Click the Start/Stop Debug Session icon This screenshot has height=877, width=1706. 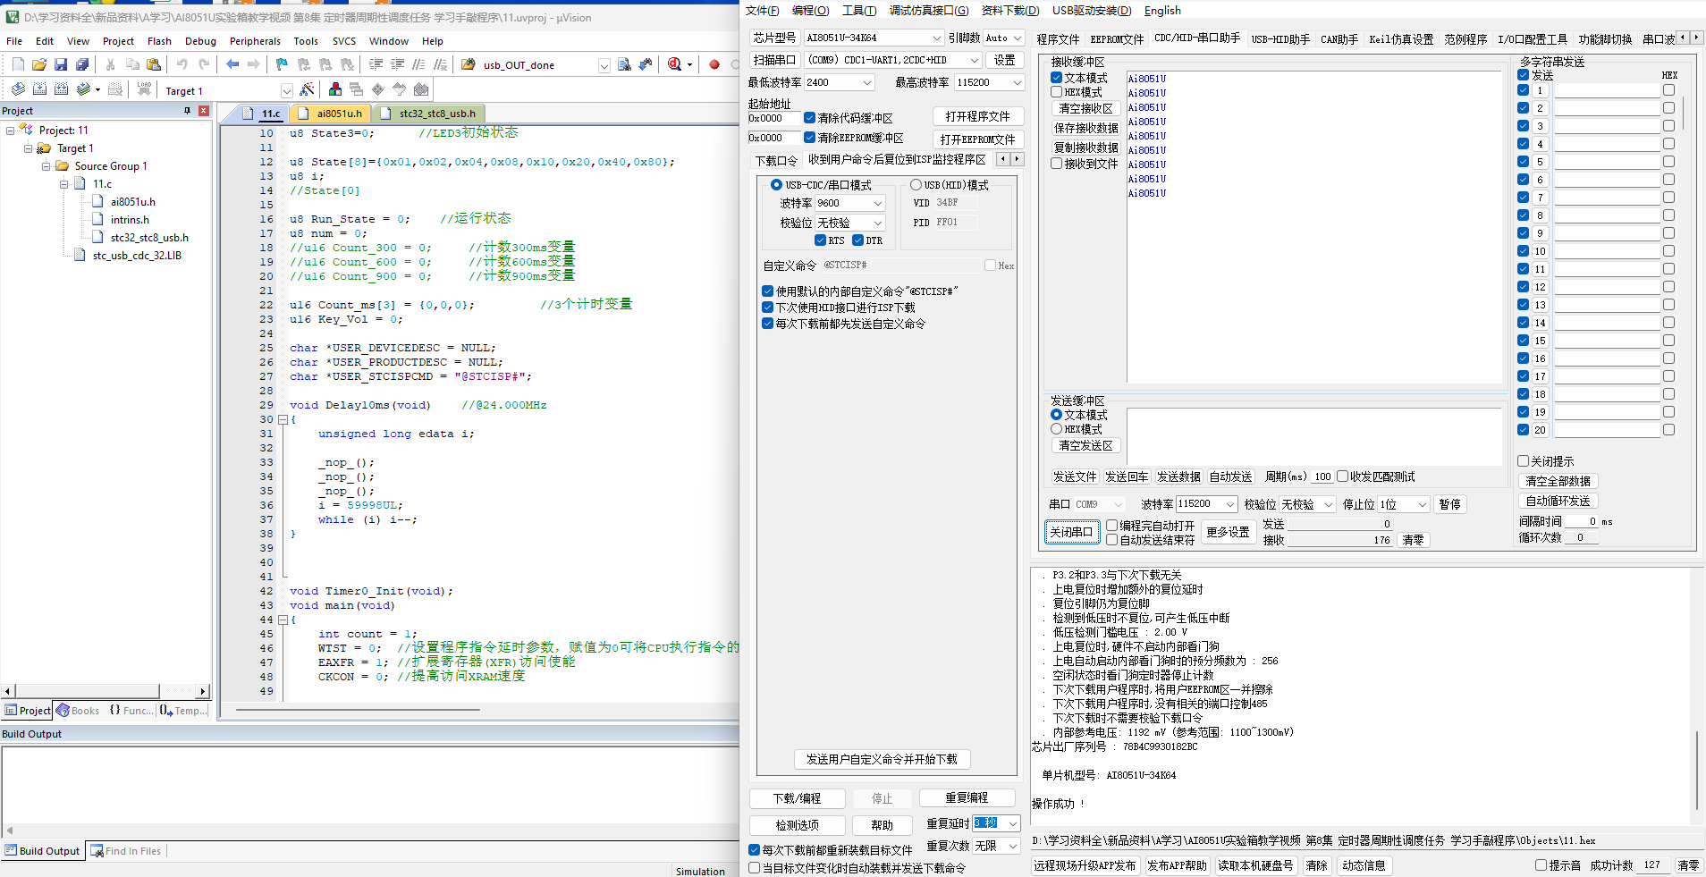(675, 64)
